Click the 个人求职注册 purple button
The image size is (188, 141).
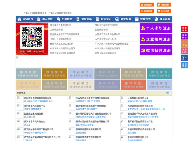(x=156, y=28)
